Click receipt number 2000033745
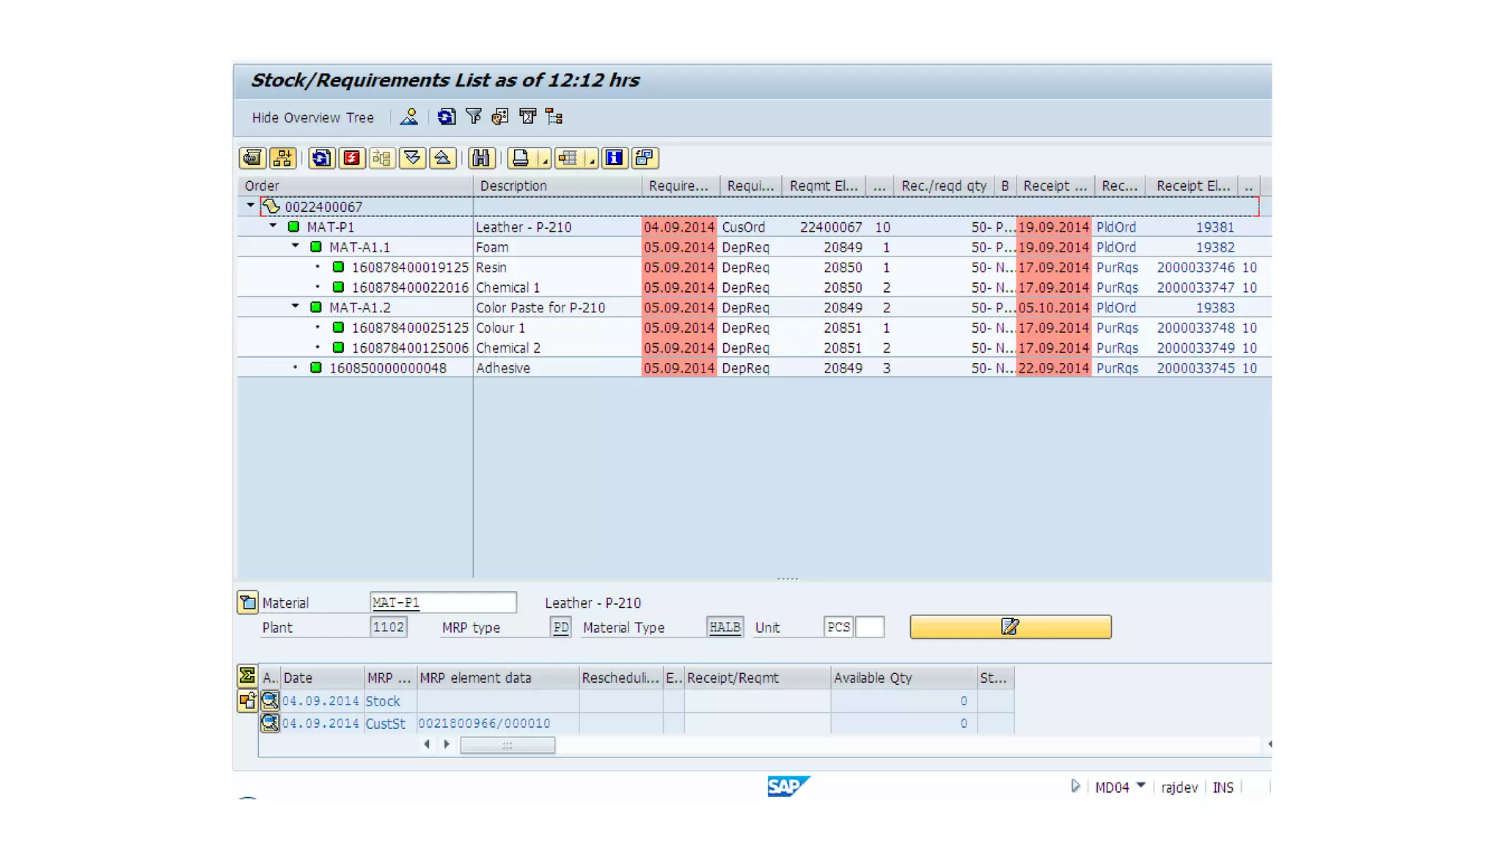This screenshot has width=1502, height=858. (x=1195, y=368)
